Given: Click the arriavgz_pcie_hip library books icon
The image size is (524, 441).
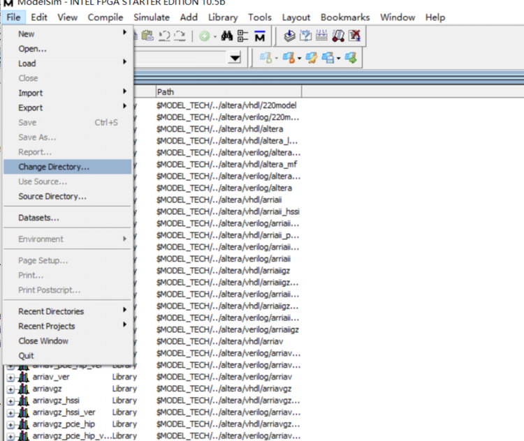Looking at the screenshot, I should [23, 424].
